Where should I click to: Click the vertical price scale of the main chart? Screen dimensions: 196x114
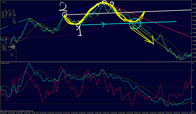click(193, 31)
